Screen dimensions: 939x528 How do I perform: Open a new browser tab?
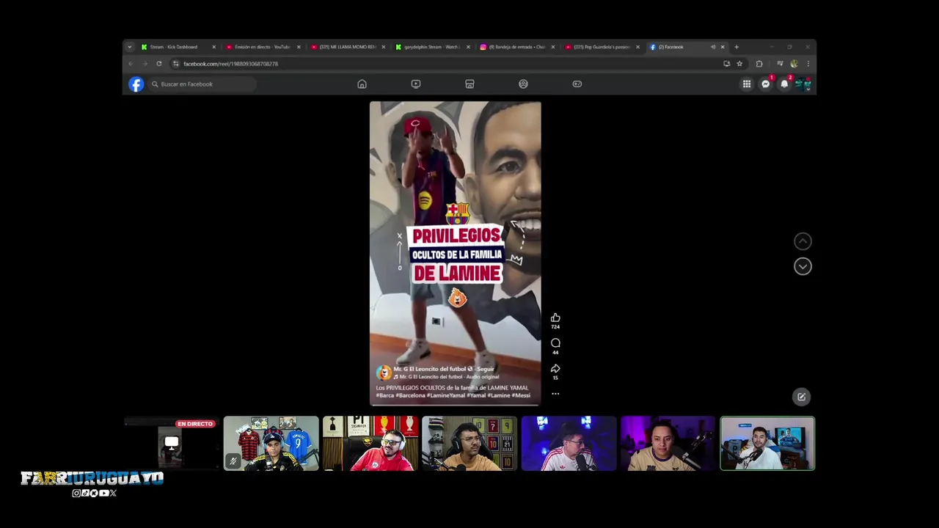[737, 47]
